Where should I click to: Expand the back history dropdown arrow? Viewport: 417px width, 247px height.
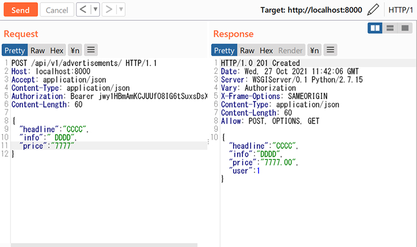pyautogui.click(x=95, y=10)
